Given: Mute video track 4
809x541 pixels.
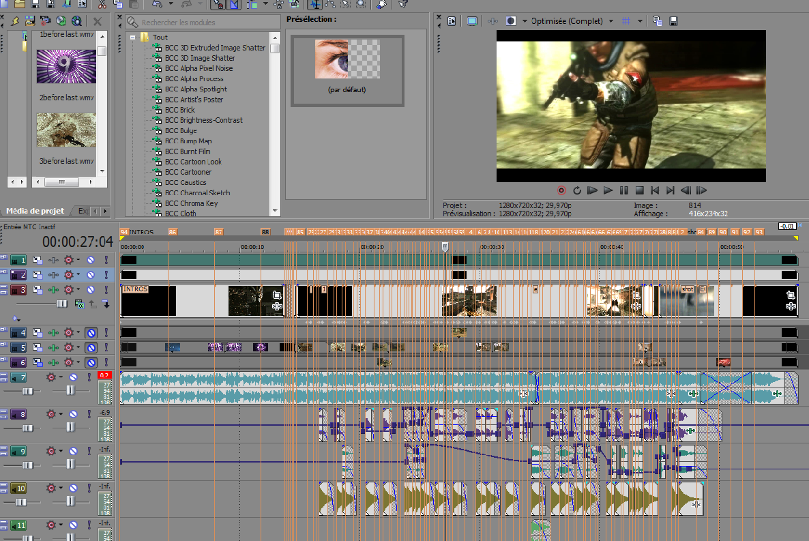Looking at the screenshot, I should tap(91, 333).
